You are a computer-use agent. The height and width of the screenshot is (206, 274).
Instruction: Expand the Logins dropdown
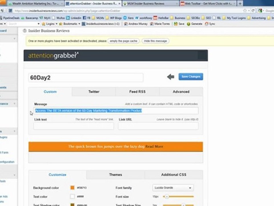[50, 24]
